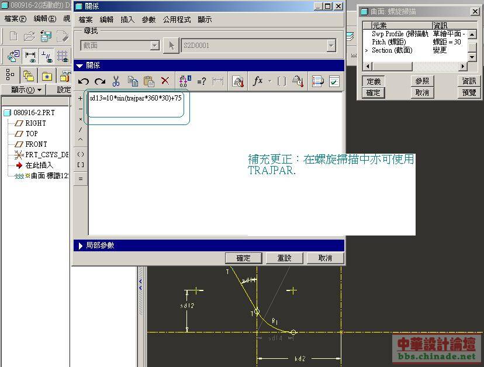Open 公用程式 menu in Relations dialog

click(x=177, y=20)
